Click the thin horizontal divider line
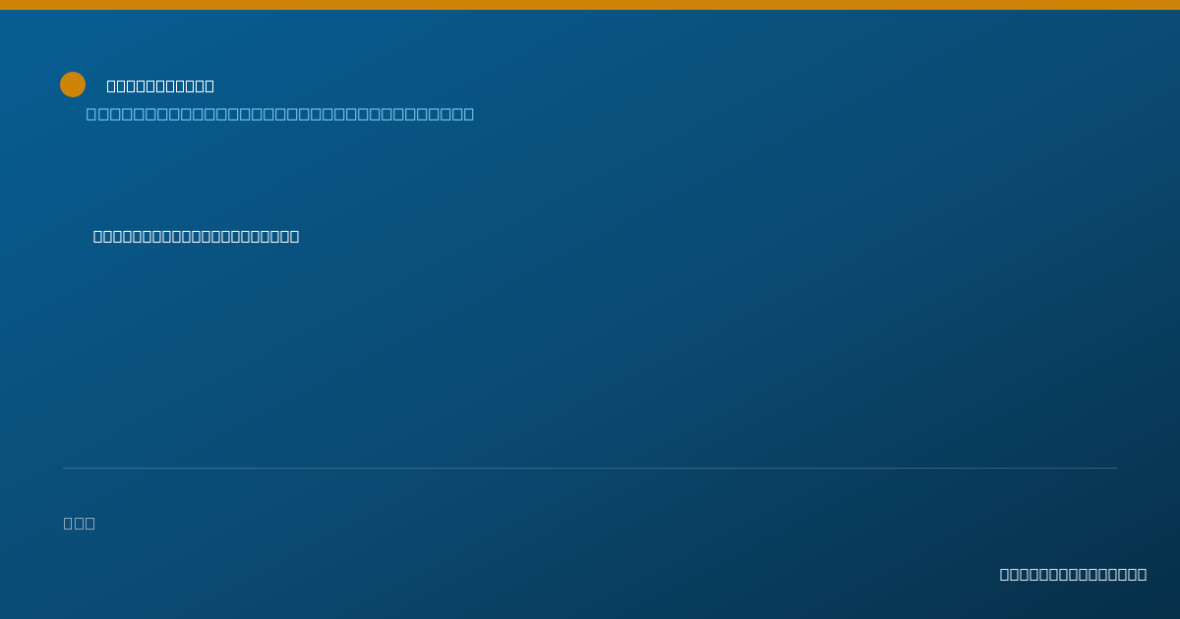The image size is (1180, 619). [x=590, y=468]
